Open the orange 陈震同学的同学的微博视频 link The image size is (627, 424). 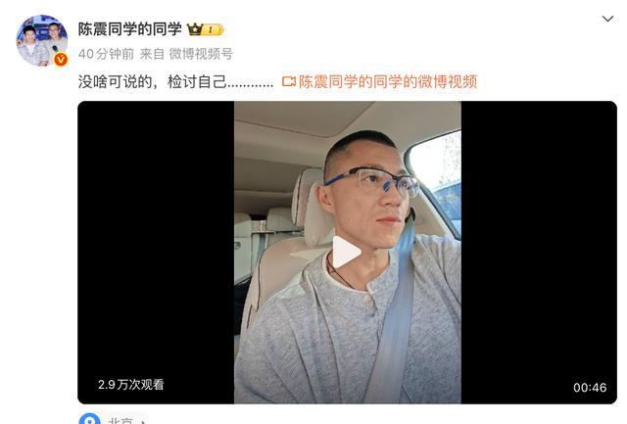coord(388,81)
